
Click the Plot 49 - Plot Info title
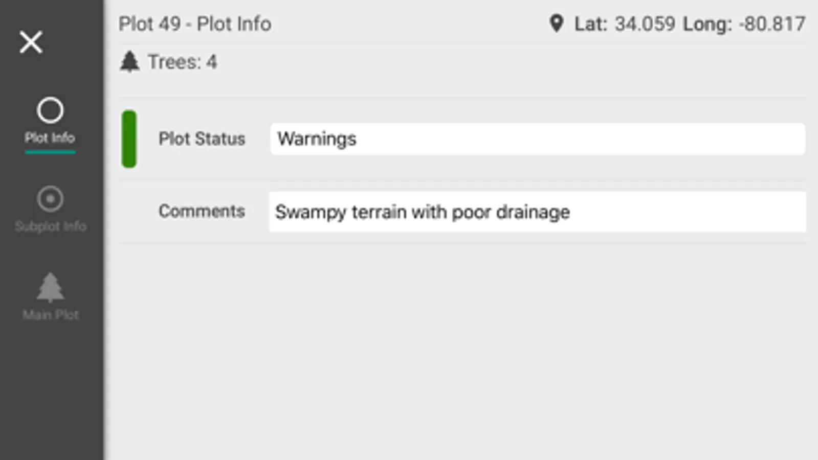coord(195,24)
